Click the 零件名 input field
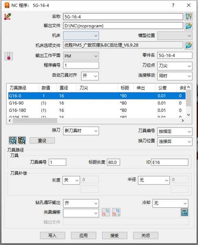 [175, 55]
